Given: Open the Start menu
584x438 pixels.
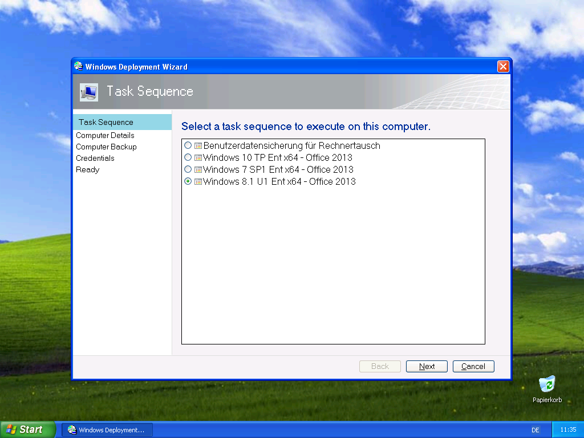Looking at the screenshot, I should [28, 429].
